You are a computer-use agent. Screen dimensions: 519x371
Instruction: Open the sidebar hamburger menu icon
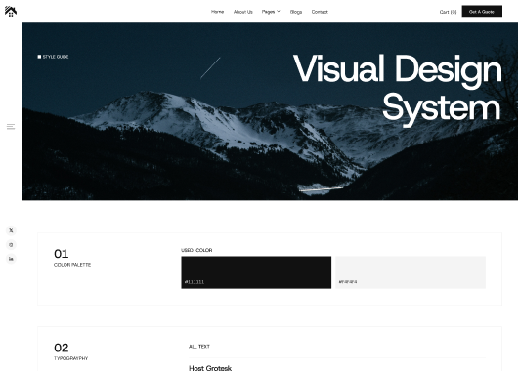point(11,127)
